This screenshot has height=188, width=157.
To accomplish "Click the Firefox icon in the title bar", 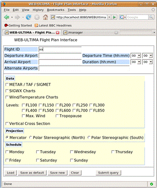I will [x=4, y=4].
